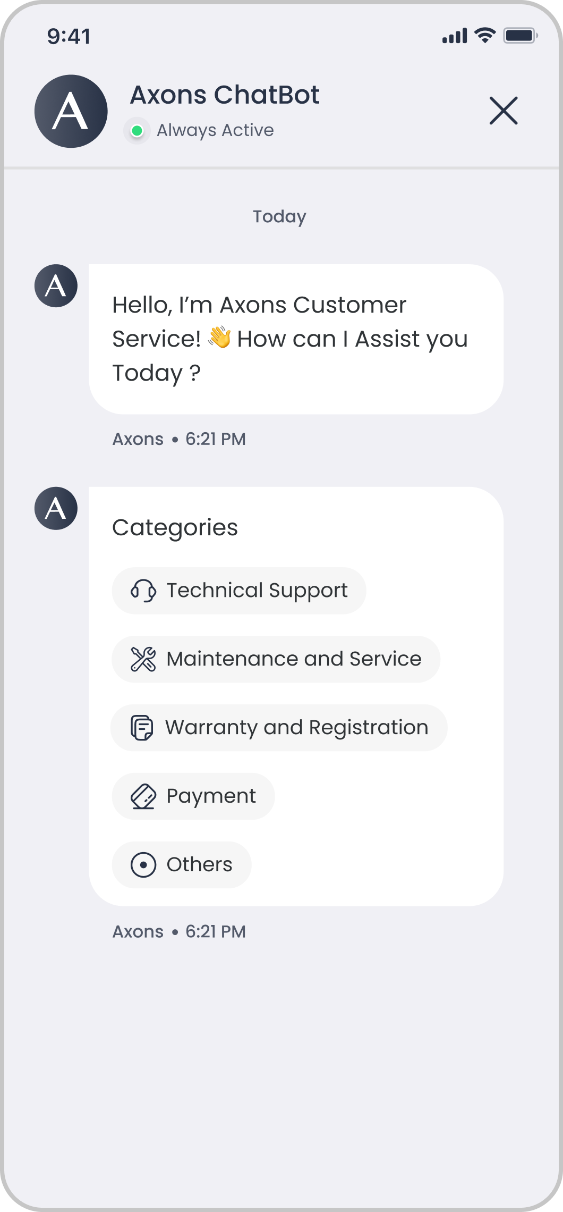Tap the battery indicator in status bar
This screenshot has width=563, height=1212.
click(520, 36)
